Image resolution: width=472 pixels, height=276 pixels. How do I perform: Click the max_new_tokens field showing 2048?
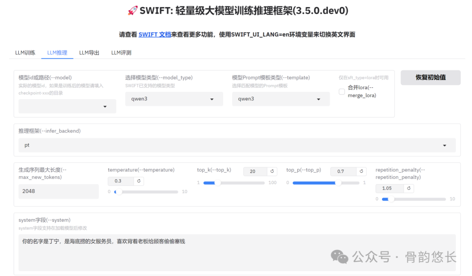click(x=59, y=191)
